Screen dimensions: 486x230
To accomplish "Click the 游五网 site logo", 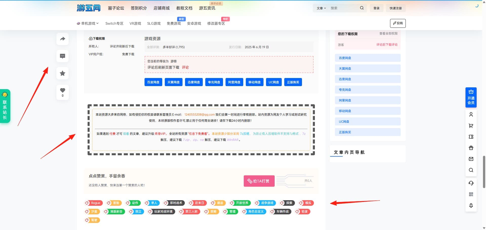I will tap(89, 8).
